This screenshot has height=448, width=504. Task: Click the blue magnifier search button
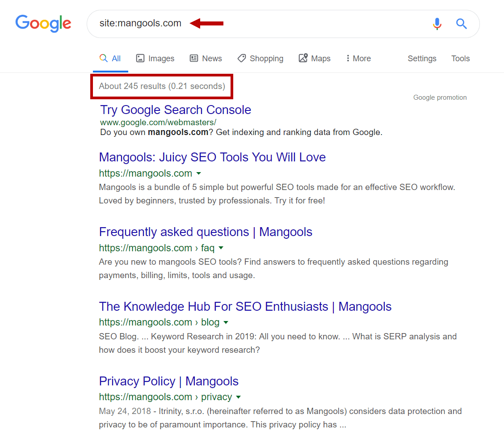461,24
